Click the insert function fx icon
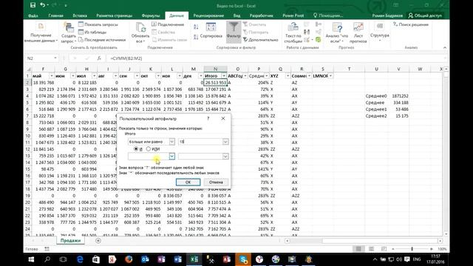 coord(99,58)
